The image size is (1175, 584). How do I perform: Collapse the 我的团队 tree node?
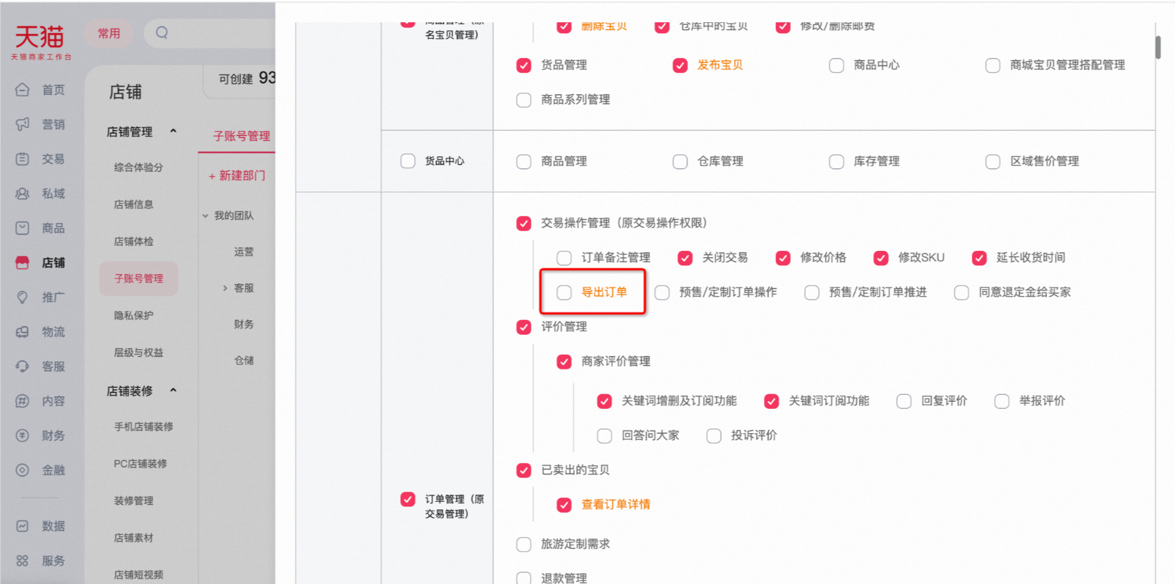click(x=205, y=216)
